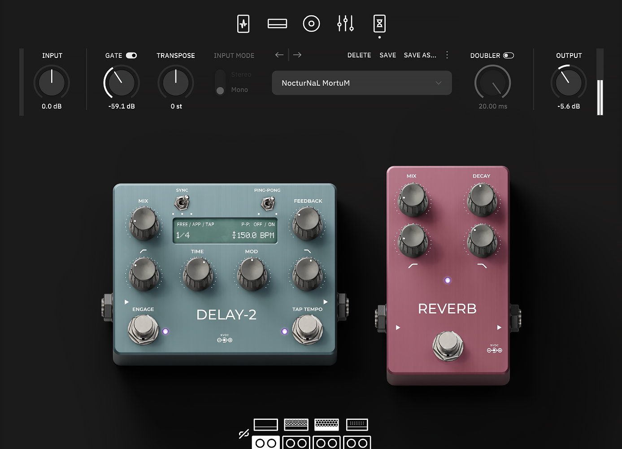Select the cabinet icon below the dotted amp

coord(357,443)
